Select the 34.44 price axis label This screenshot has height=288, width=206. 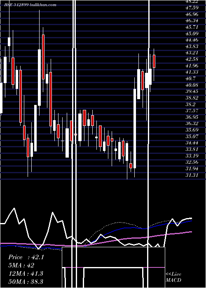pos(192,143)
